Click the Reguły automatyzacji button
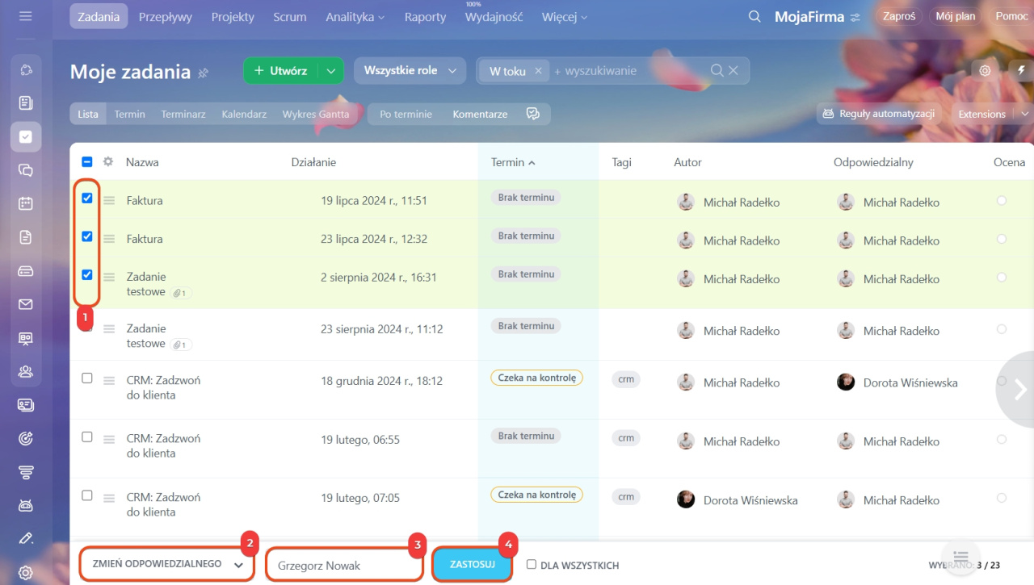The image size is (1034, 585). pos(879,114)
